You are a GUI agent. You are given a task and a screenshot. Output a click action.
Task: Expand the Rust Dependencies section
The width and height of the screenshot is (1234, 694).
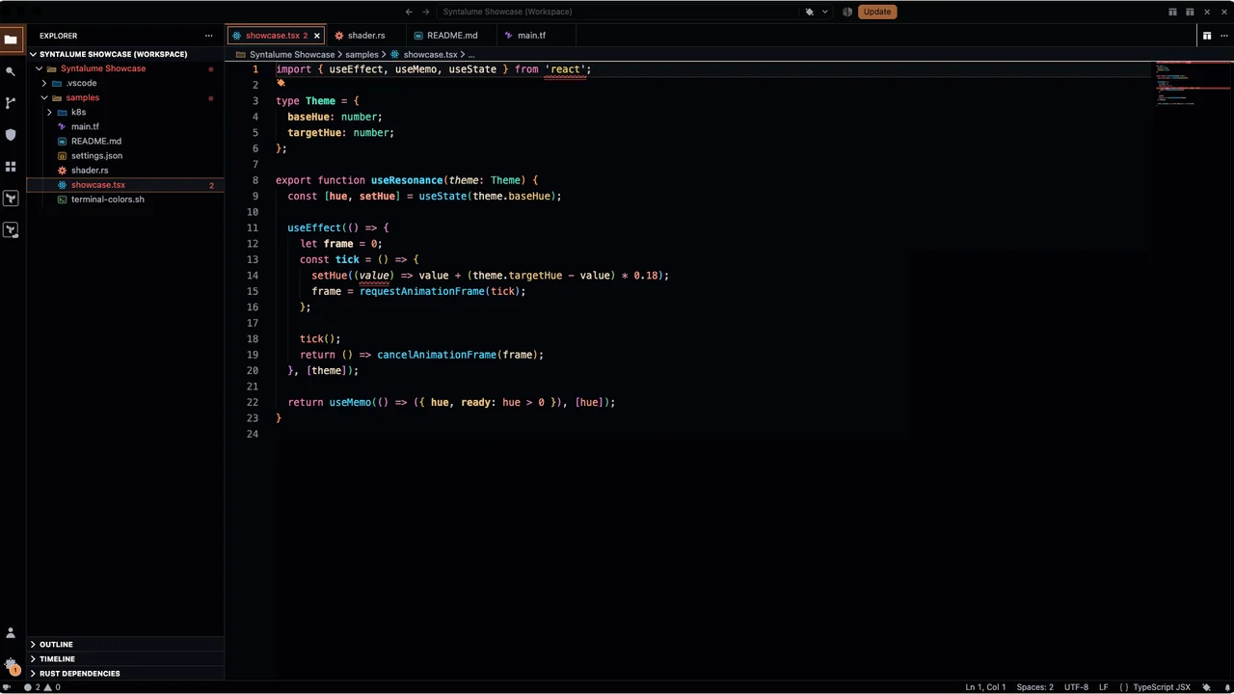click(125, 673)
